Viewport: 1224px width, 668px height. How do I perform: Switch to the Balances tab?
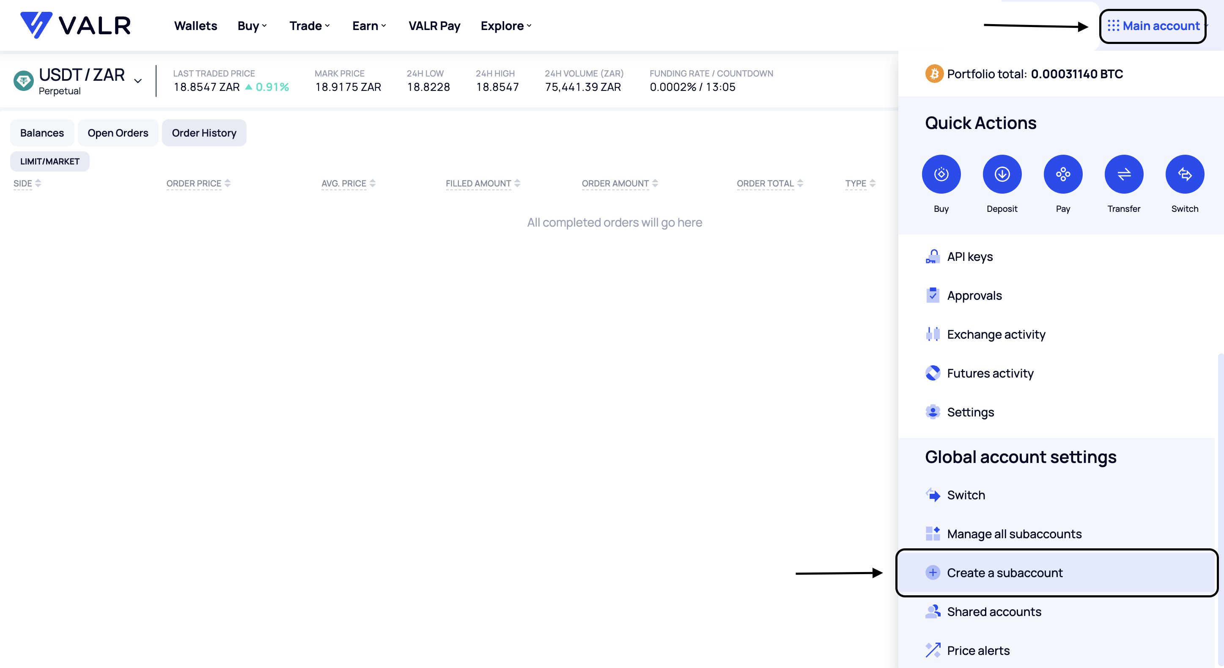(x=42, y=133)
